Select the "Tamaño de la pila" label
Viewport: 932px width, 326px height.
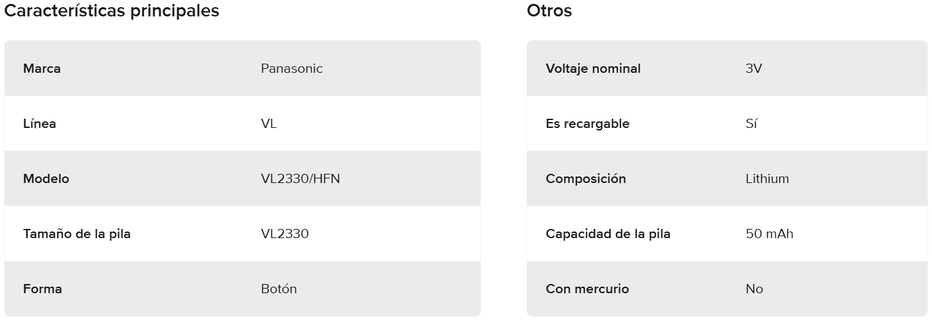coord(77,234)
